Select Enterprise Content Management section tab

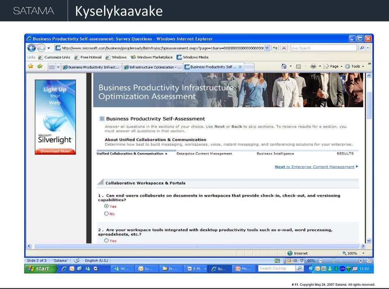pyautogui.click(x=204, y=153)
